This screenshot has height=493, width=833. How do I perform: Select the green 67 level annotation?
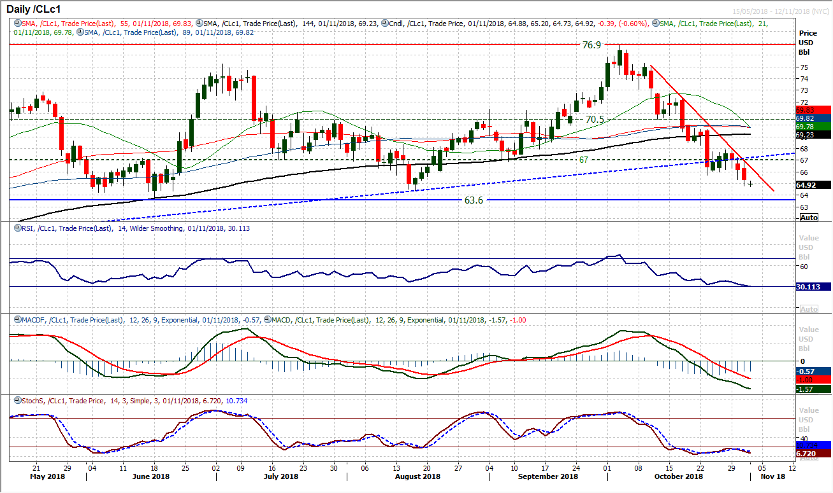[584, 160]
